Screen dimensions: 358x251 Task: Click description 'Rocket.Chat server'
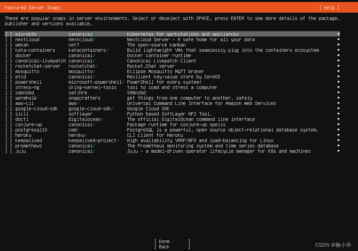click(151, 66)
